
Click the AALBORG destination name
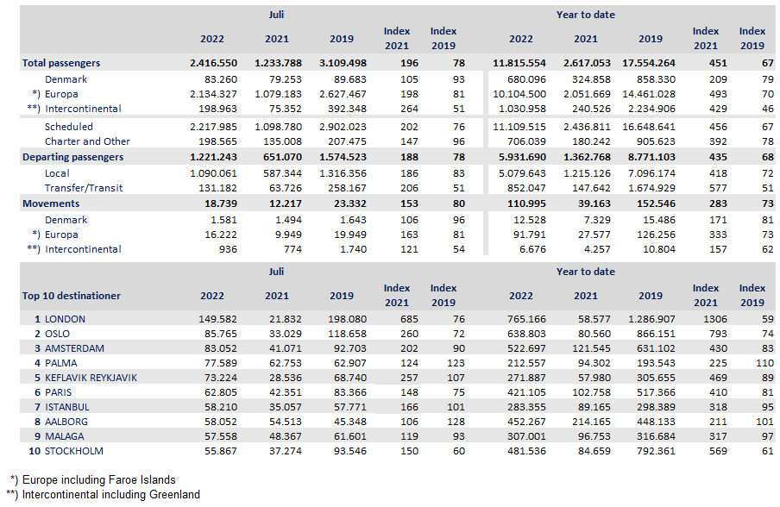pos(67,422)
